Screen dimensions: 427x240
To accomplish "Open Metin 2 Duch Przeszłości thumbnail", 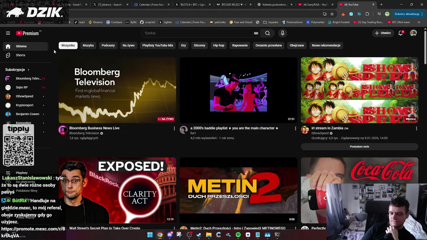I will point(238,190).
